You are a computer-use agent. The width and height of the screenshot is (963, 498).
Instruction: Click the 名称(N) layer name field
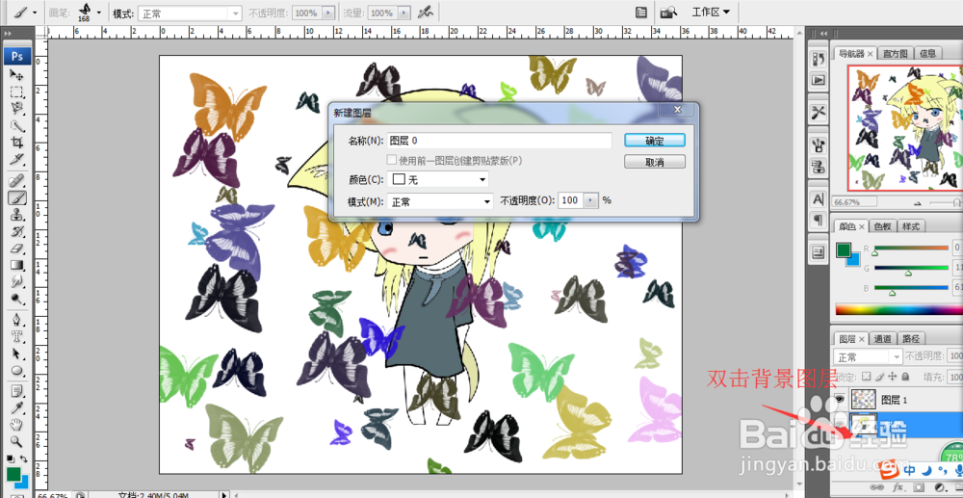point(499,141)
